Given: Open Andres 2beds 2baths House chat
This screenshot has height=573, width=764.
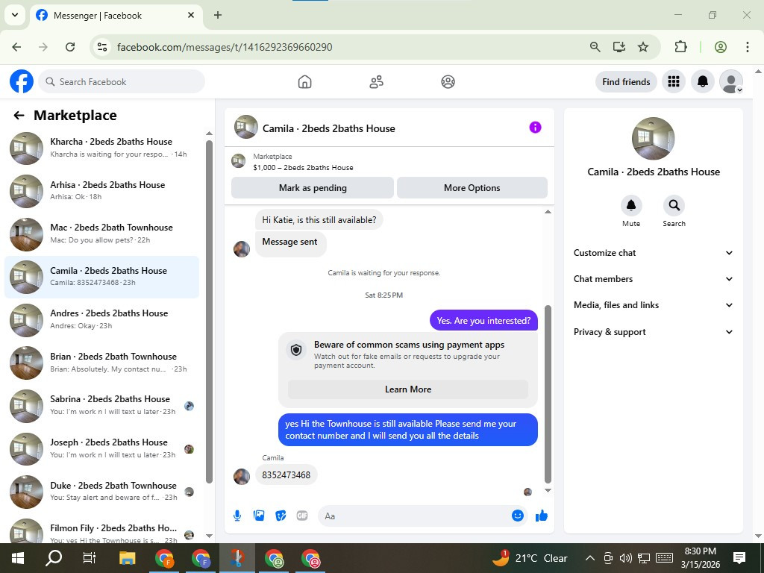Looking at the screenshot, I should pos(101,319).
